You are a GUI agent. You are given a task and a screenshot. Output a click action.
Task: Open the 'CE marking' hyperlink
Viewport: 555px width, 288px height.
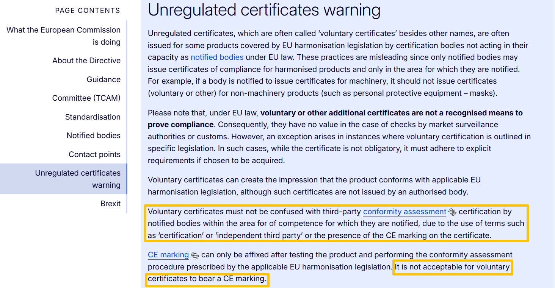point(168,255)
